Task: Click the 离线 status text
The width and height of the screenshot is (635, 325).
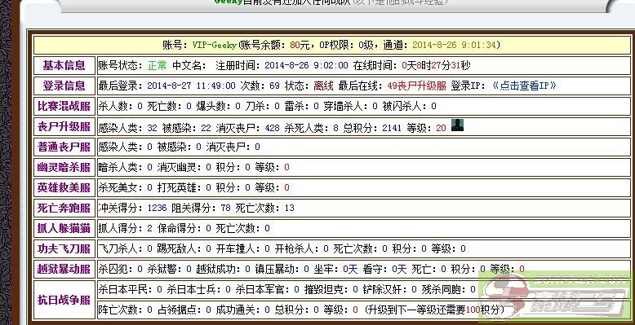Action: click(323, 86)
